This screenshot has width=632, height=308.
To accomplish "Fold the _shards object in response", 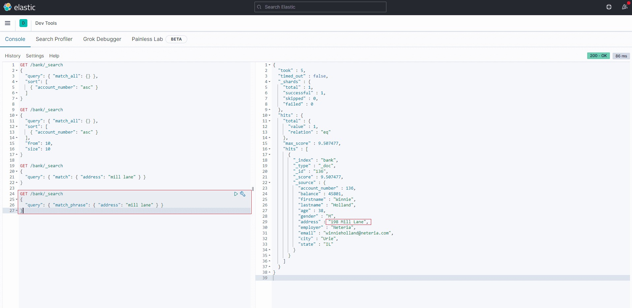I will tap(269, 82).
